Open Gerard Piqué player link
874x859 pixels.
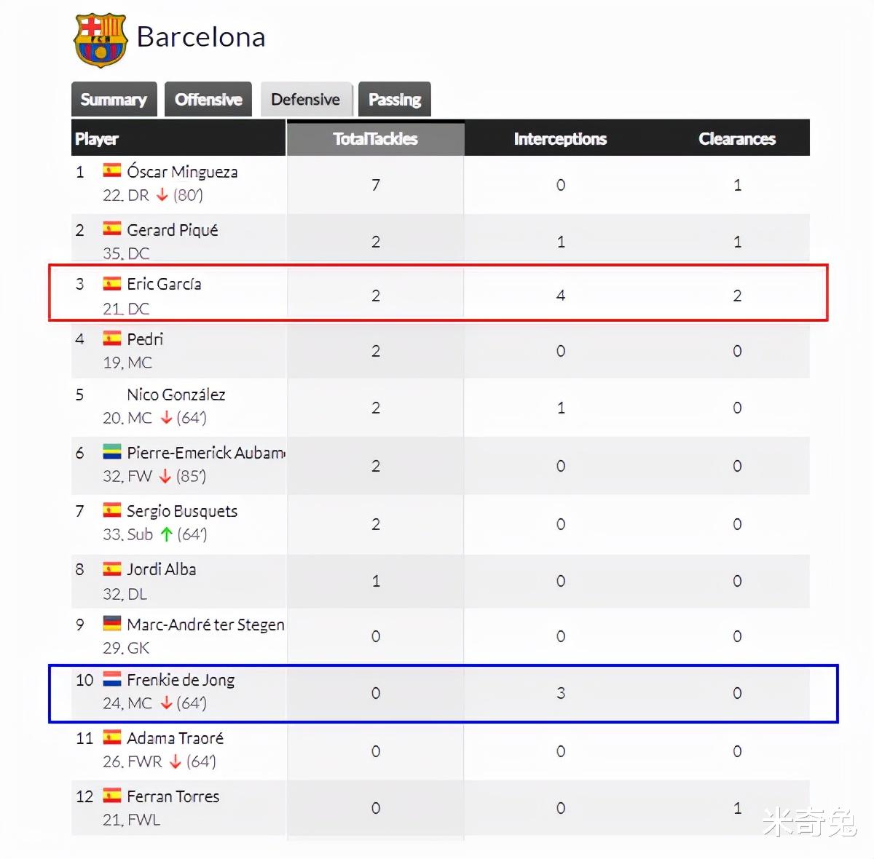173,230
